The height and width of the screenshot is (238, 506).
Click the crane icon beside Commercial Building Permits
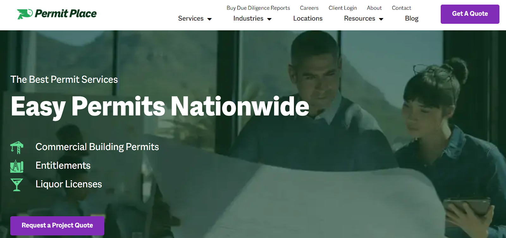(17, 148)
